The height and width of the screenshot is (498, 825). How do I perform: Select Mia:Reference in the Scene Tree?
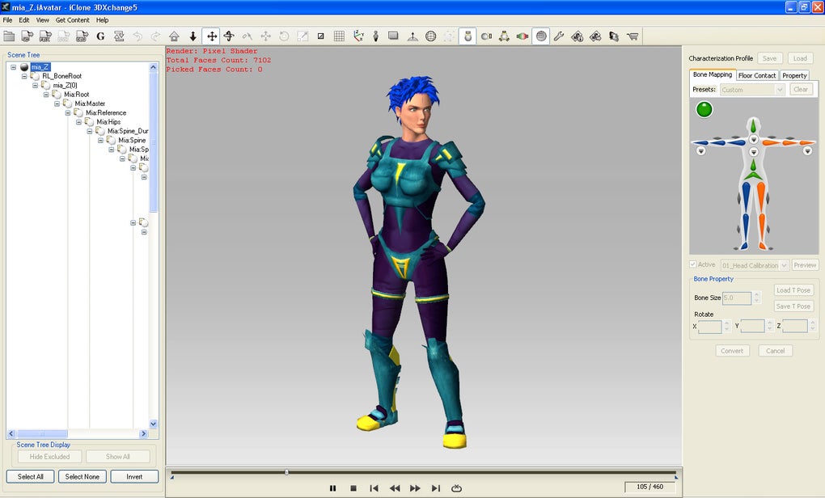tap(106, 112)
